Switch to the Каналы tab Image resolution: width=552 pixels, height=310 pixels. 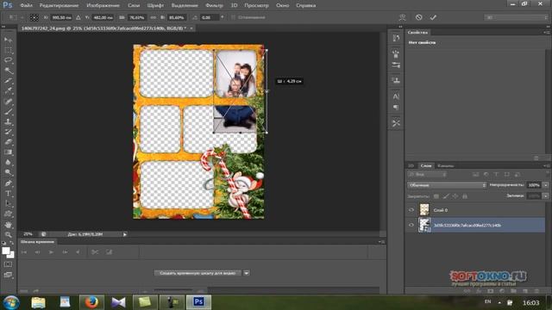[x=445, y=165]
